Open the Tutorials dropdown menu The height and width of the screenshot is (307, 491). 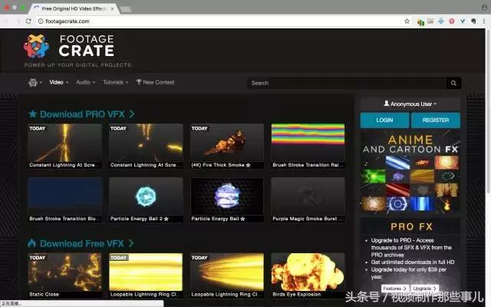click(115, 82)
